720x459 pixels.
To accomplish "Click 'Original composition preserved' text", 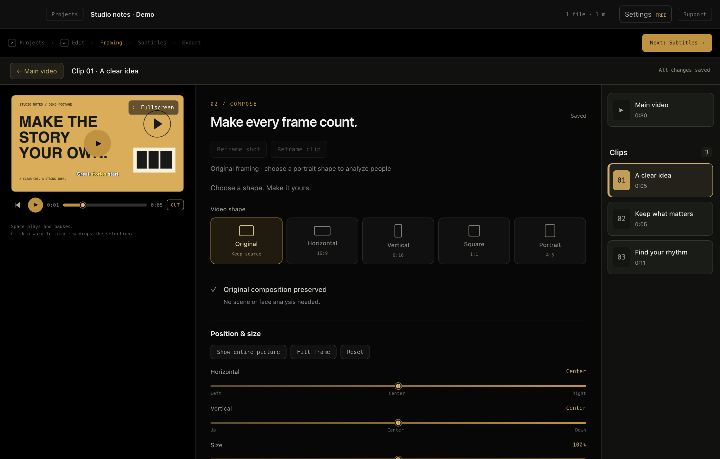I will coord(275,289).
